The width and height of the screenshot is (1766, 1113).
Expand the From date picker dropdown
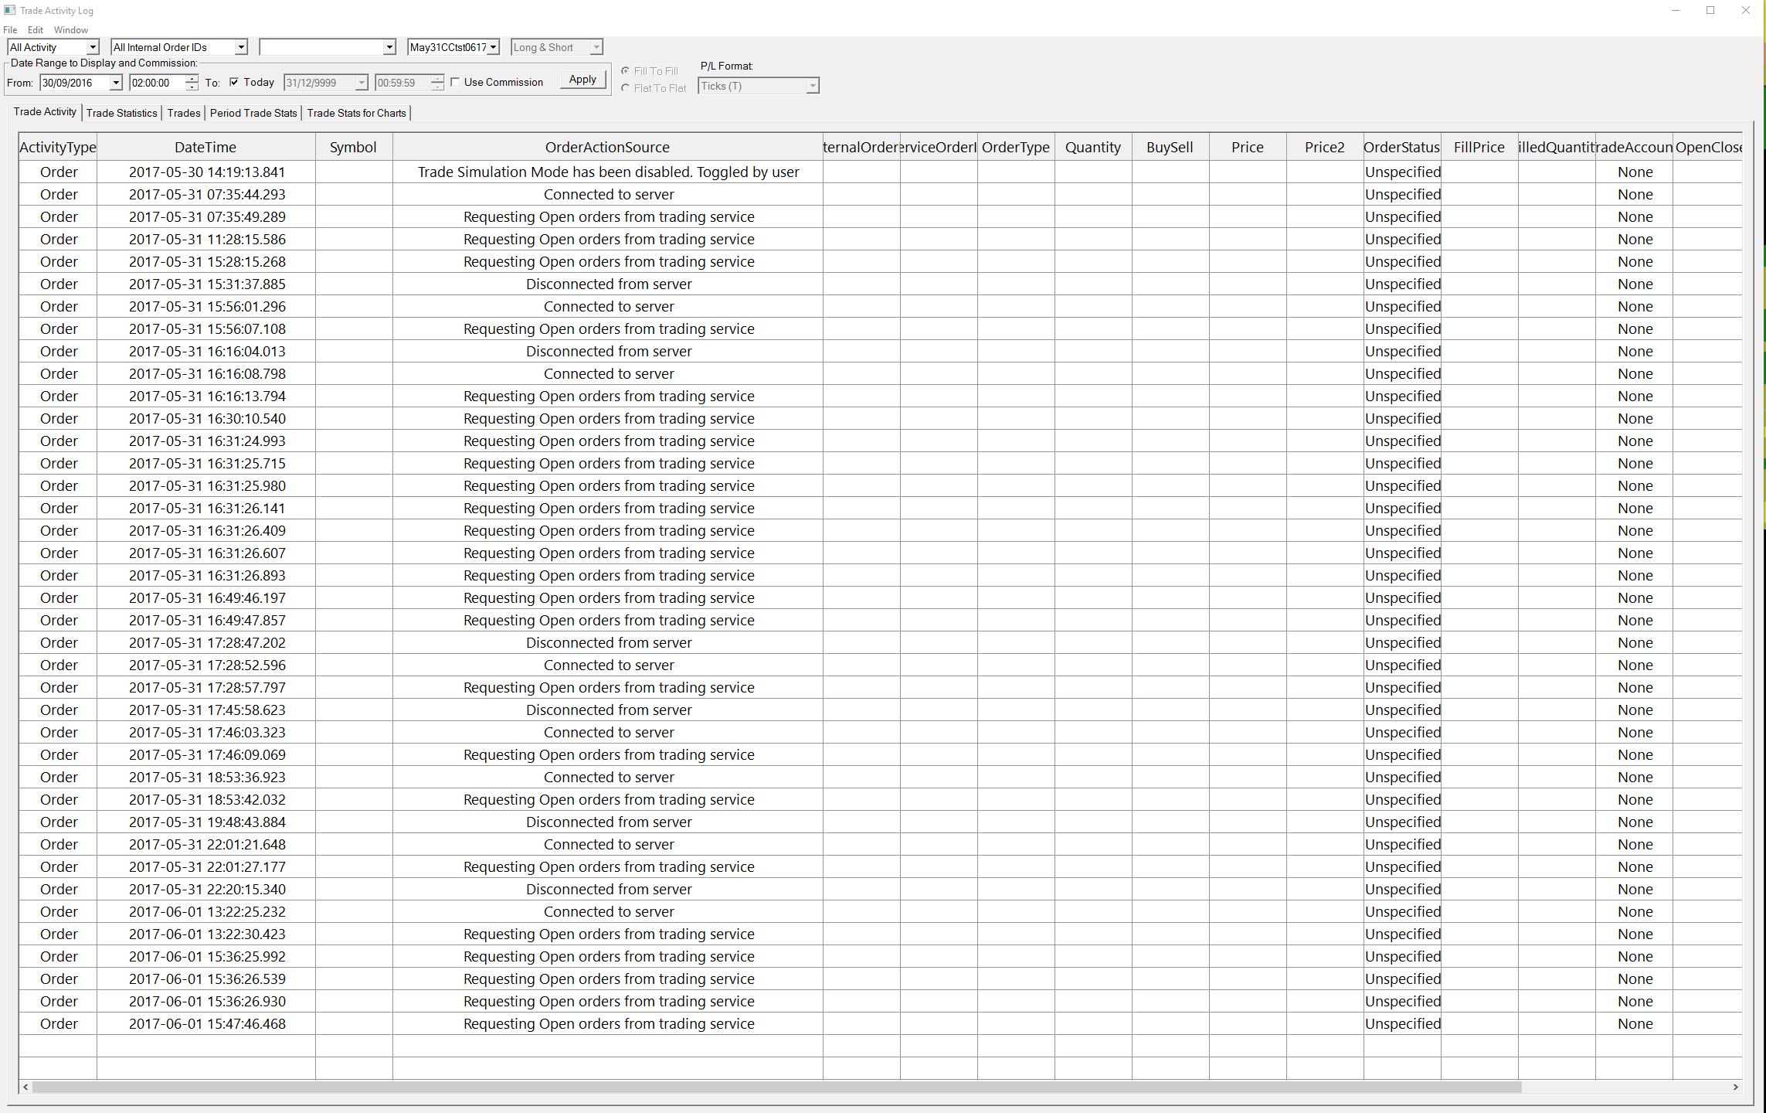pos(116,83)
